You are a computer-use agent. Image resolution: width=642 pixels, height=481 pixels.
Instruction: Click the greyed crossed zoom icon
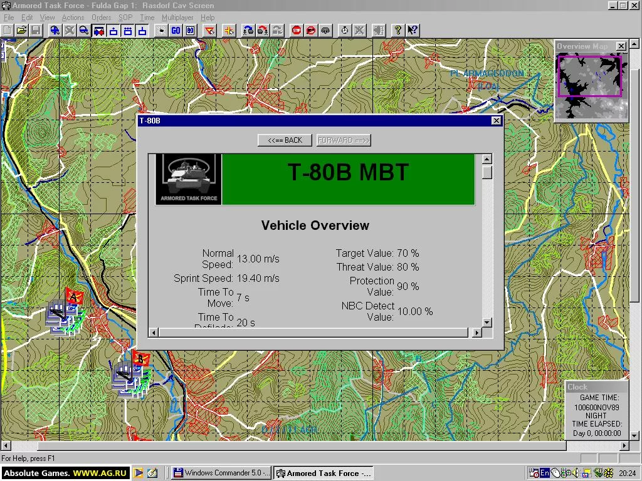(70, 30)
